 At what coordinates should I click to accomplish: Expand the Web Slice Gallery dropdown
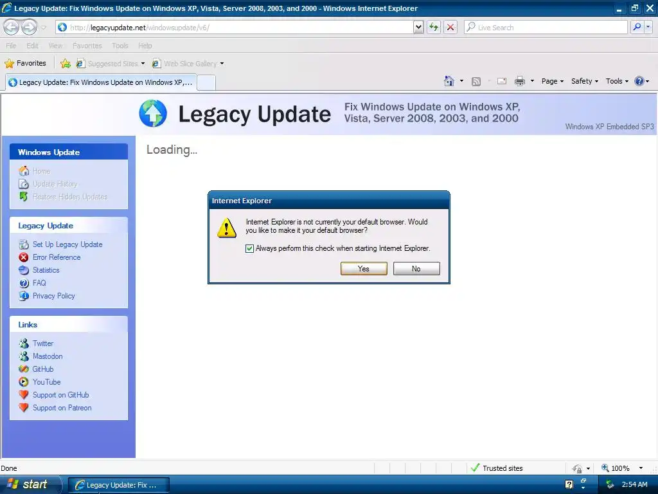(222, 64)
